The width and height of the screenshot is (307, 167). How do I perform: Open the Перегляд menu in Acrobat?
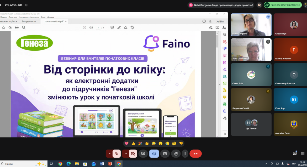13,17
